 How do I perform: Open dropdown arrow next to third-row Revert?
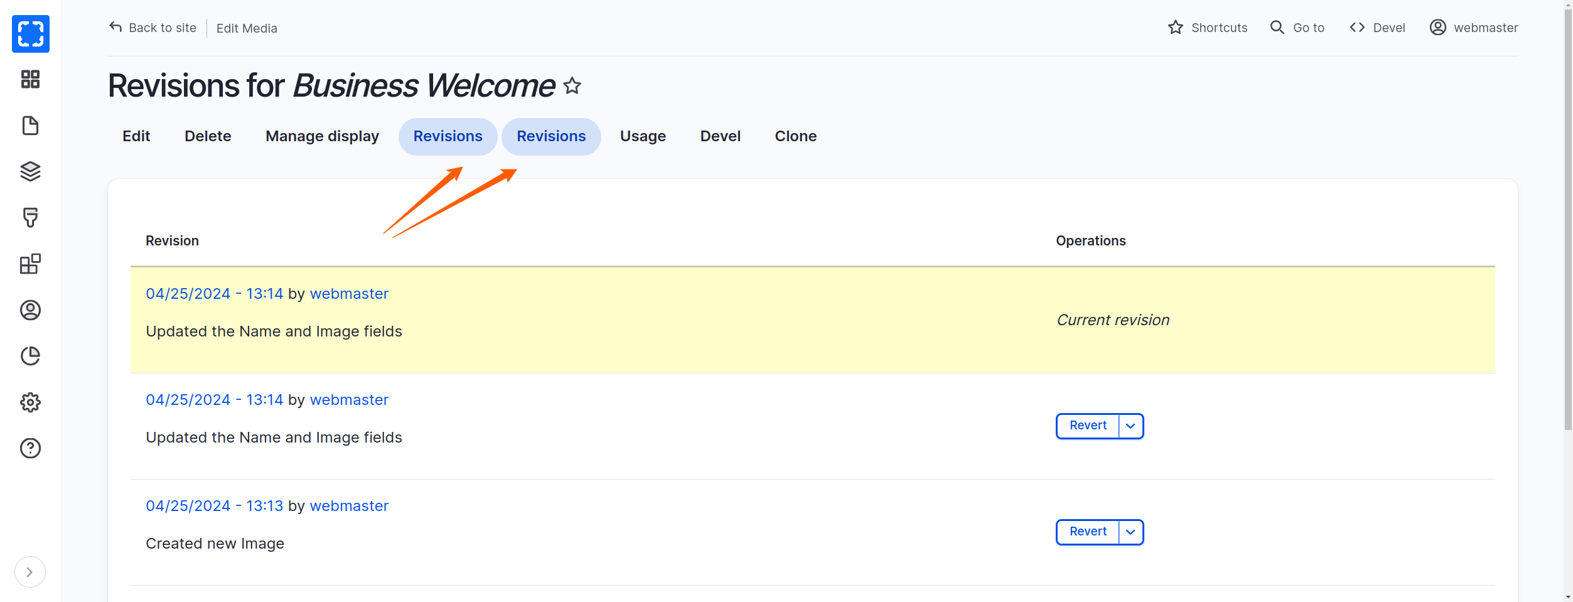(1130, 532)
